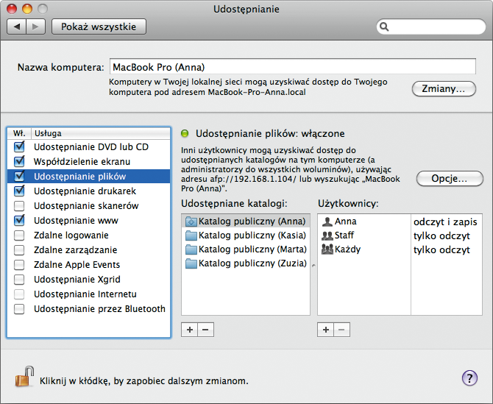
Task: Click the group icon next to Każdy
Action: (327, 249)
